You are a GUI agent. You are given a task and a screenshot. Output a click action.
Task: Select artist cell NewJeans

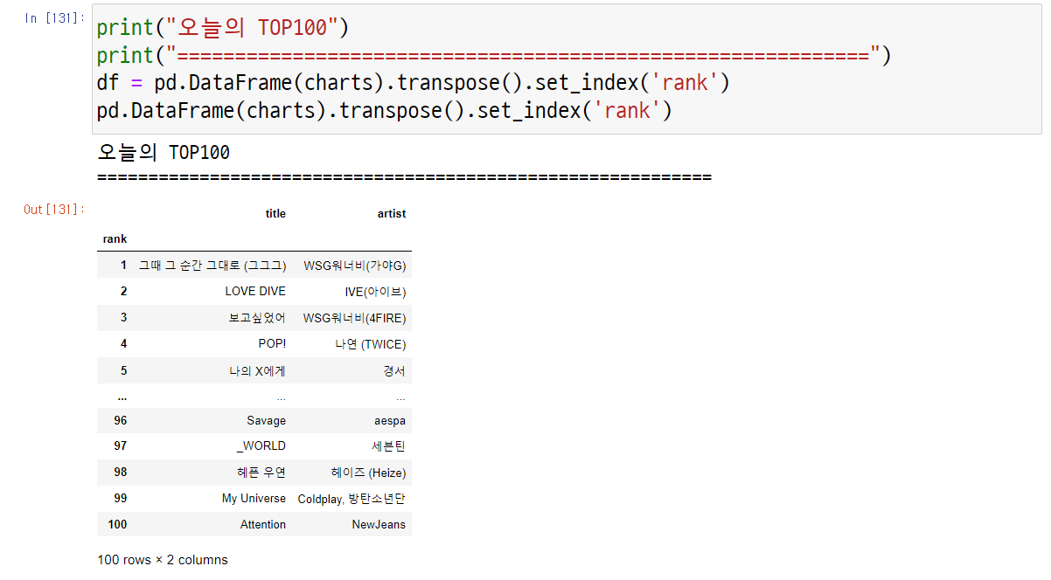[379, 524]
